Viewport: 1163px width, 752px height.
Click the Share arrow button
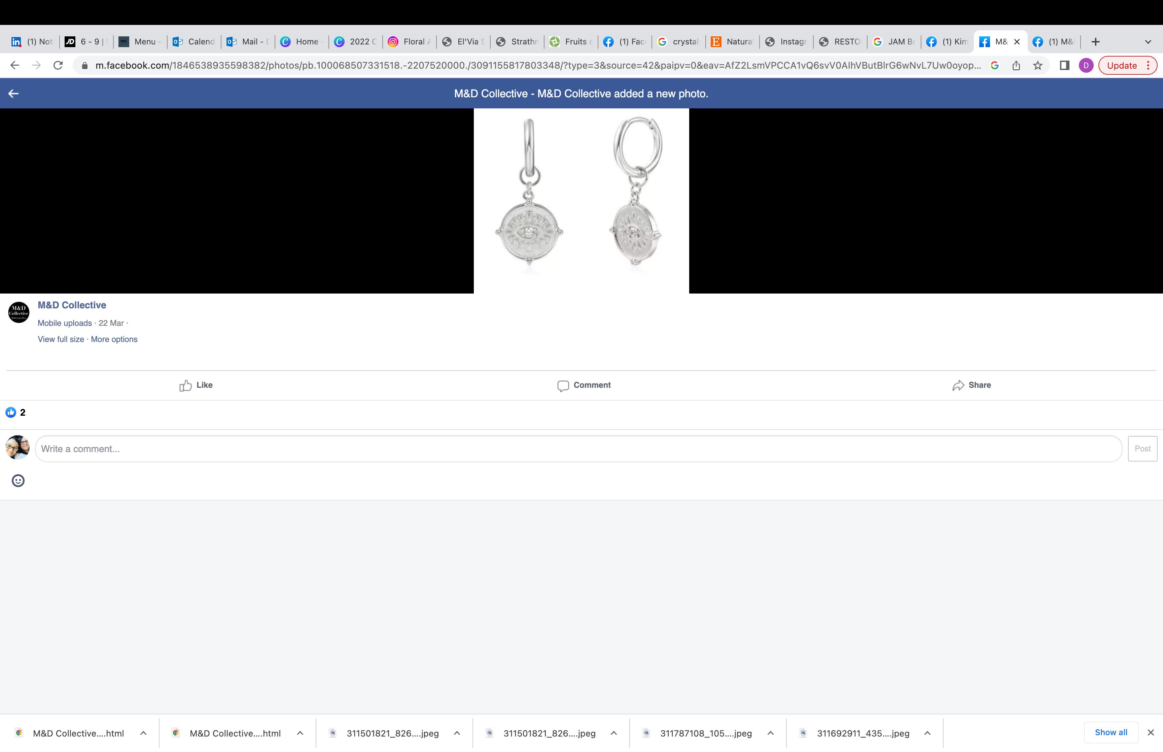tap(971, 385)
